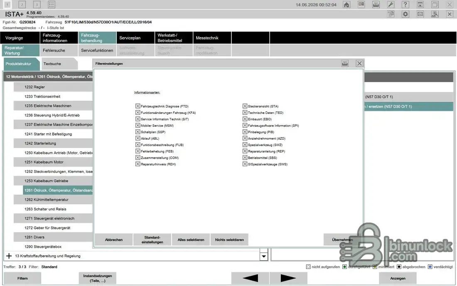Screen dimensions: 457x286
Task: Click the Filtern button at bottom left
Action: [22, 278]
